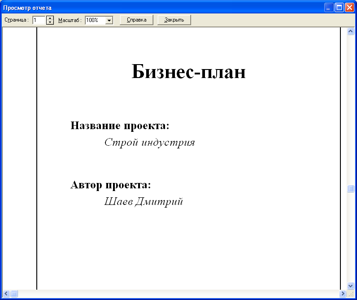Increase page number with stepper up arrow
The width and height of the screenshot is (357, 300).
(50, 18)
